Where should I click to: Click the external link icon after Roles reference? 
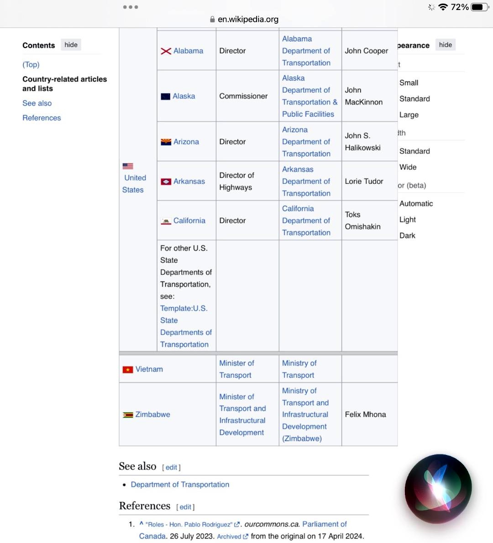237,525
